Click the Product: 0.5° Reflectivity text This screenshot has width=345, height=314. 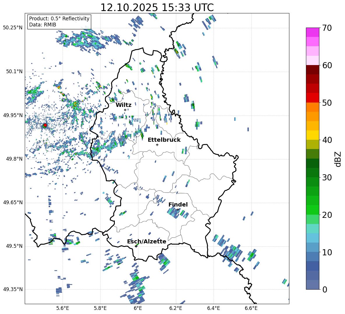pyautogui.click(x=59, y=18)
